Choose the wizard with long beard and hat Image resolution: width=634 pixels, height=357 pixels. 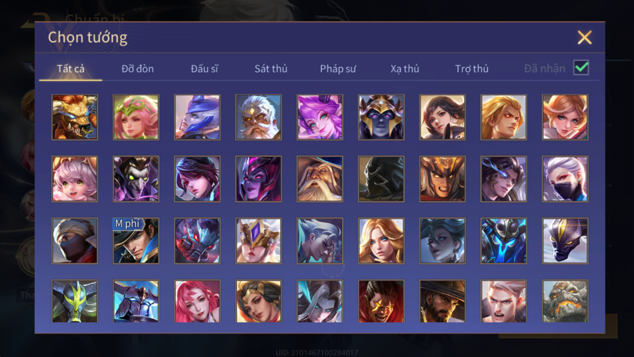[320, 179]
